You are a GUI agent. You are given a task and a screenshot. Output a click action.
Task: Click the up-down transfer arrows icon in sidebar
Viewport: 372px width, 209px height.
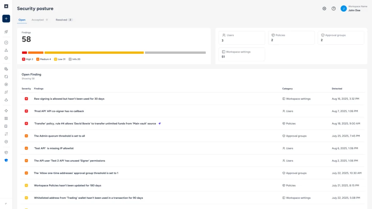6,134
